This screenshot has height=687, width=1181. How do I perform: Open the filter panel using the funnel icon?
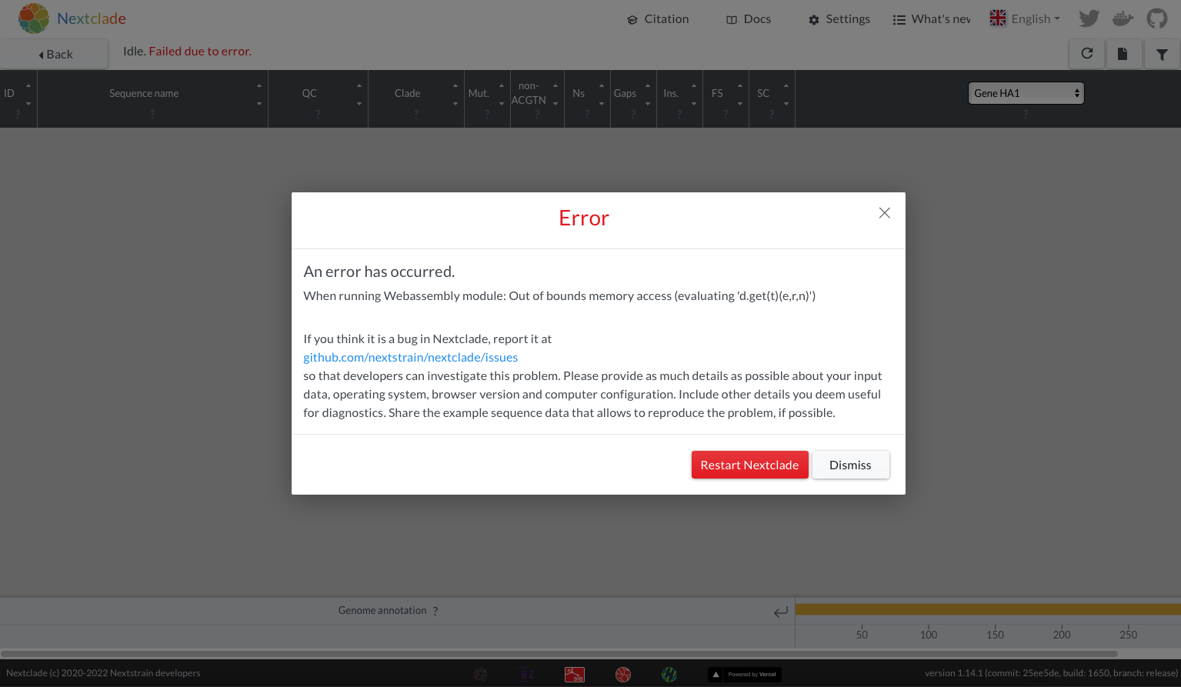tap(1163, 54)
